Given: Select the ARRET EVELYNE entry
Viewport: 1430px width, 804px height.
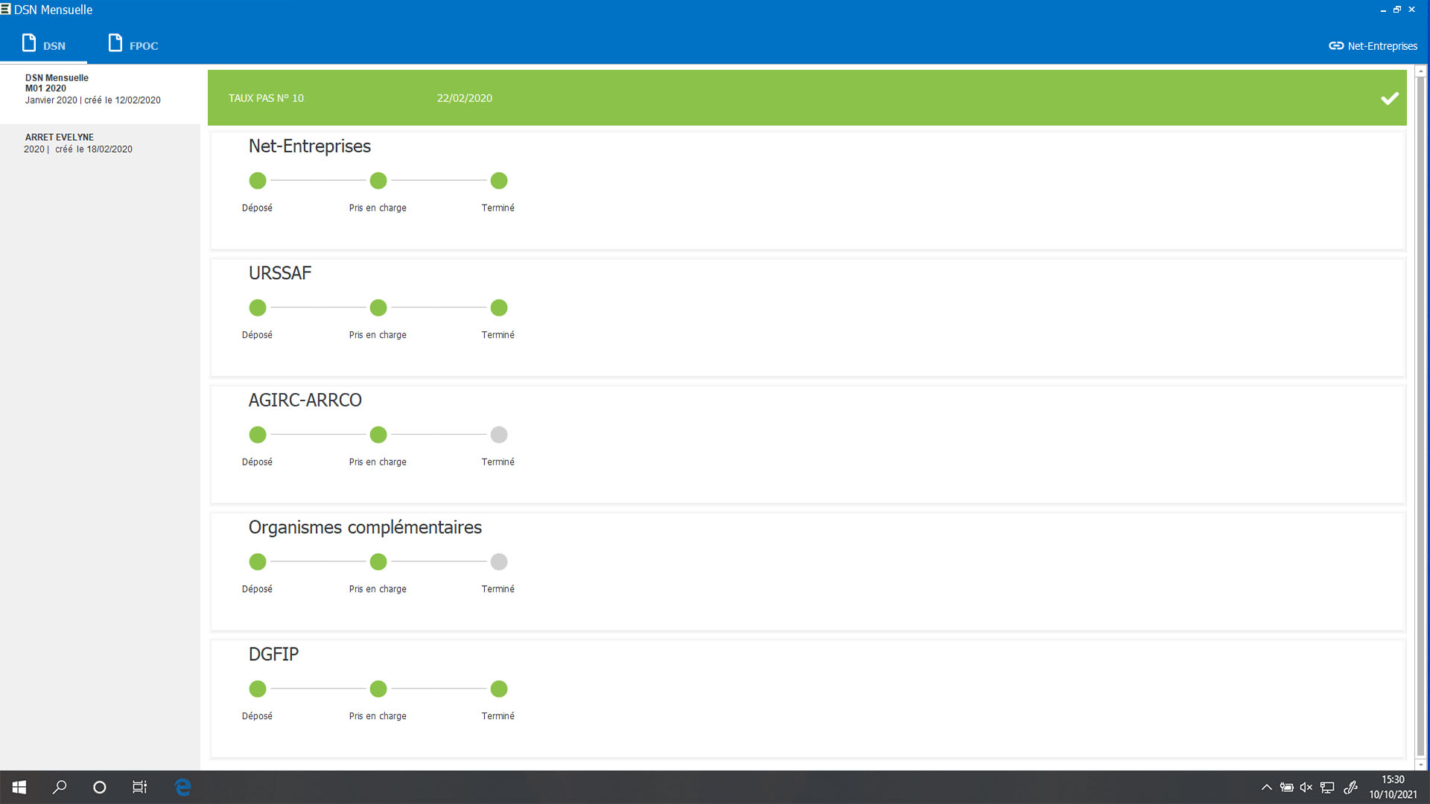Looking at the screenshot, I should [x=100, y=143].
